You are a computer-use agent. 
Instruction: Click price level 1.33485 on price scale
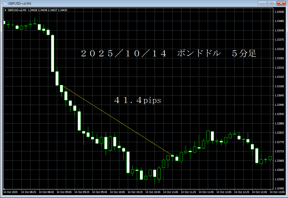[x=279, y=21]
